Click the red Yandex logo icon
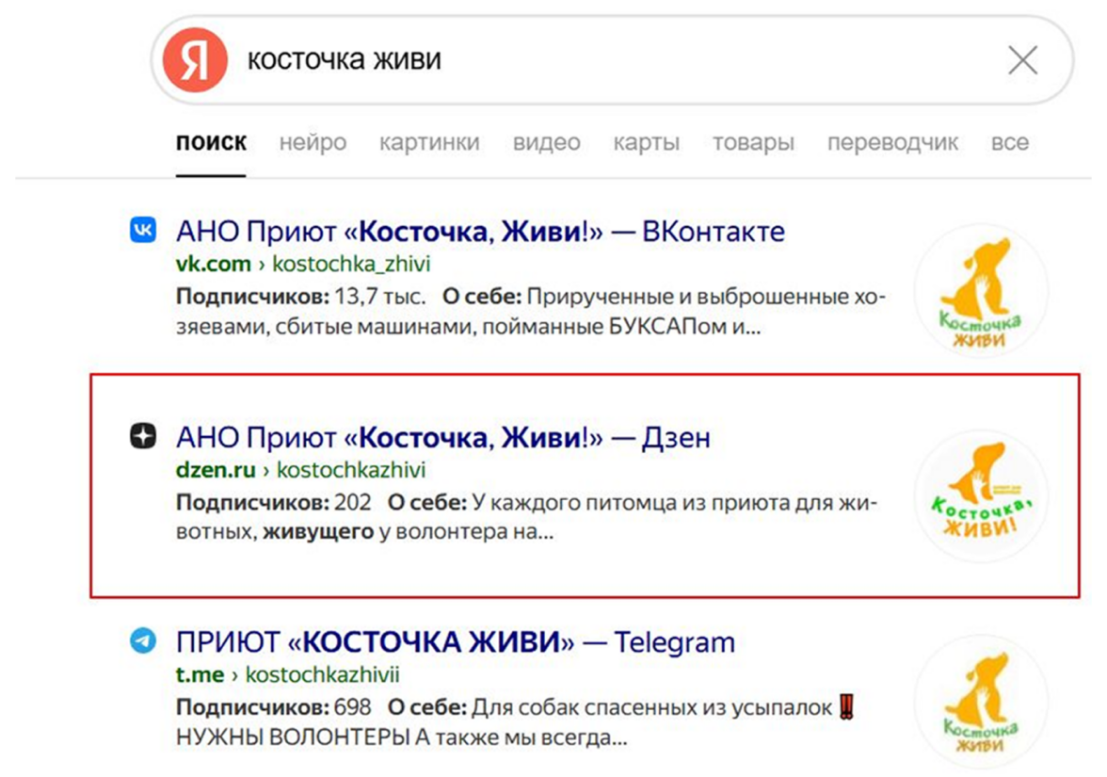1107x777 pixels. 195,60
